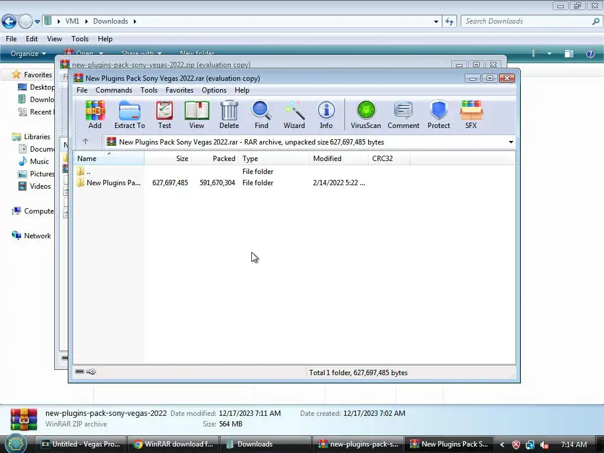Screen dimensions: 604x453
Task: Select the 'New Plugins Pa...' folder row
Action: pos(294,183)
